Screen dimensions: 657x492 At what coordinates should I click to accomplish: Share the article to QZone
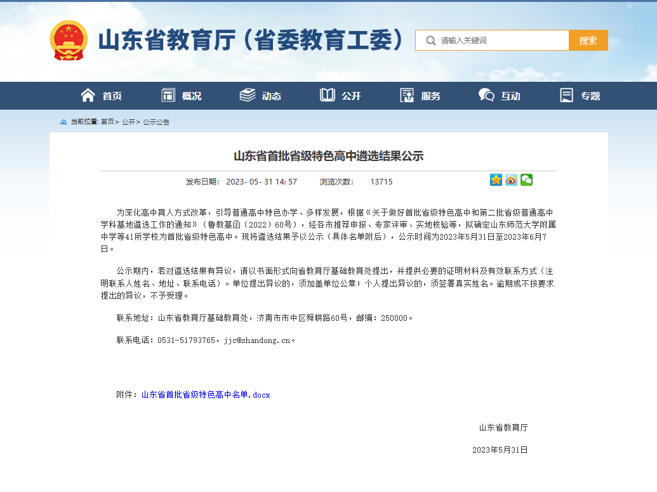(x=496, y=180)
